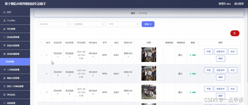Open the cover thumbnail in row 3
The height and width of the screenshot is (105, 248).
pyautogui.click(x=149, y=92)
